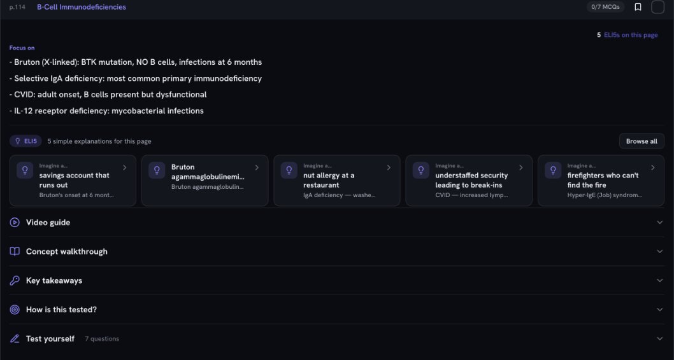Open the 'How is this tested?' section
674x360 pixels.
tap(336, 309)
